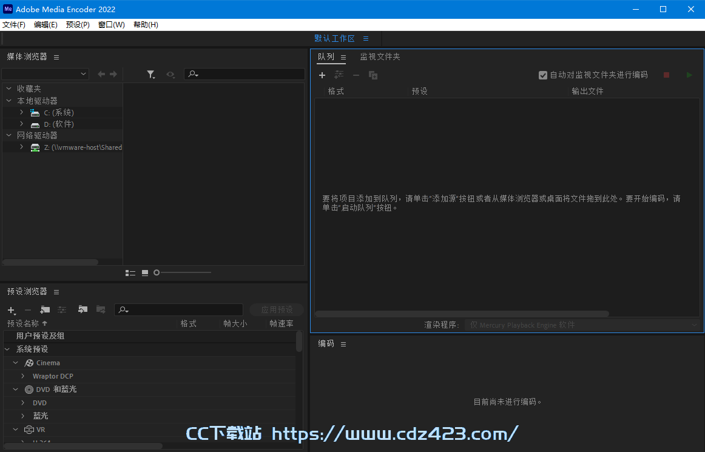
Task: Open the file type filter funnel icon
Action: coord(151,75)
